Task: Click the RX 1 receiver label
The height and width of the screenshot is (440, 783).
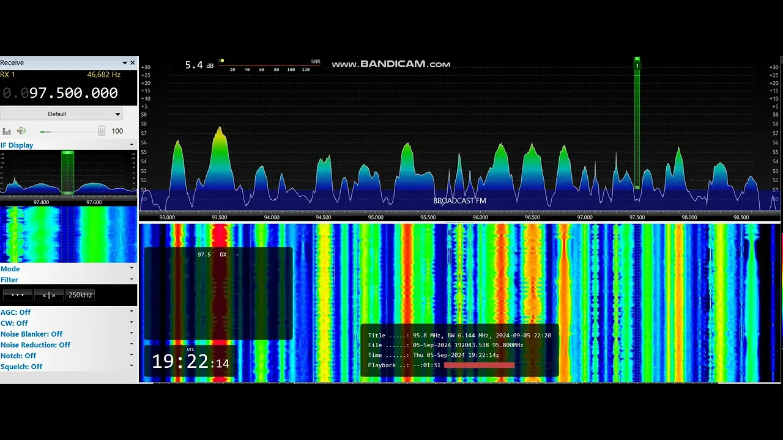Action: [7, 75]
